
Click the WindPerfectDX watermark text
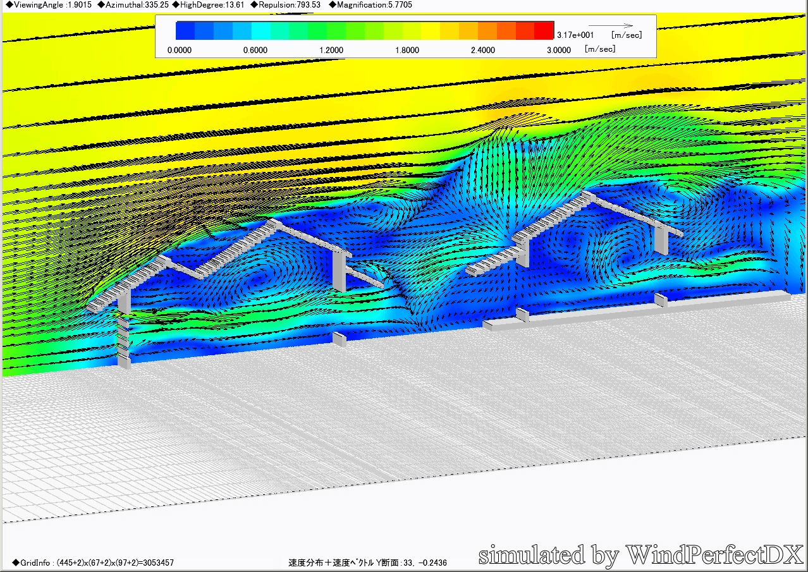pyautogui.click(x=640, y=555)
